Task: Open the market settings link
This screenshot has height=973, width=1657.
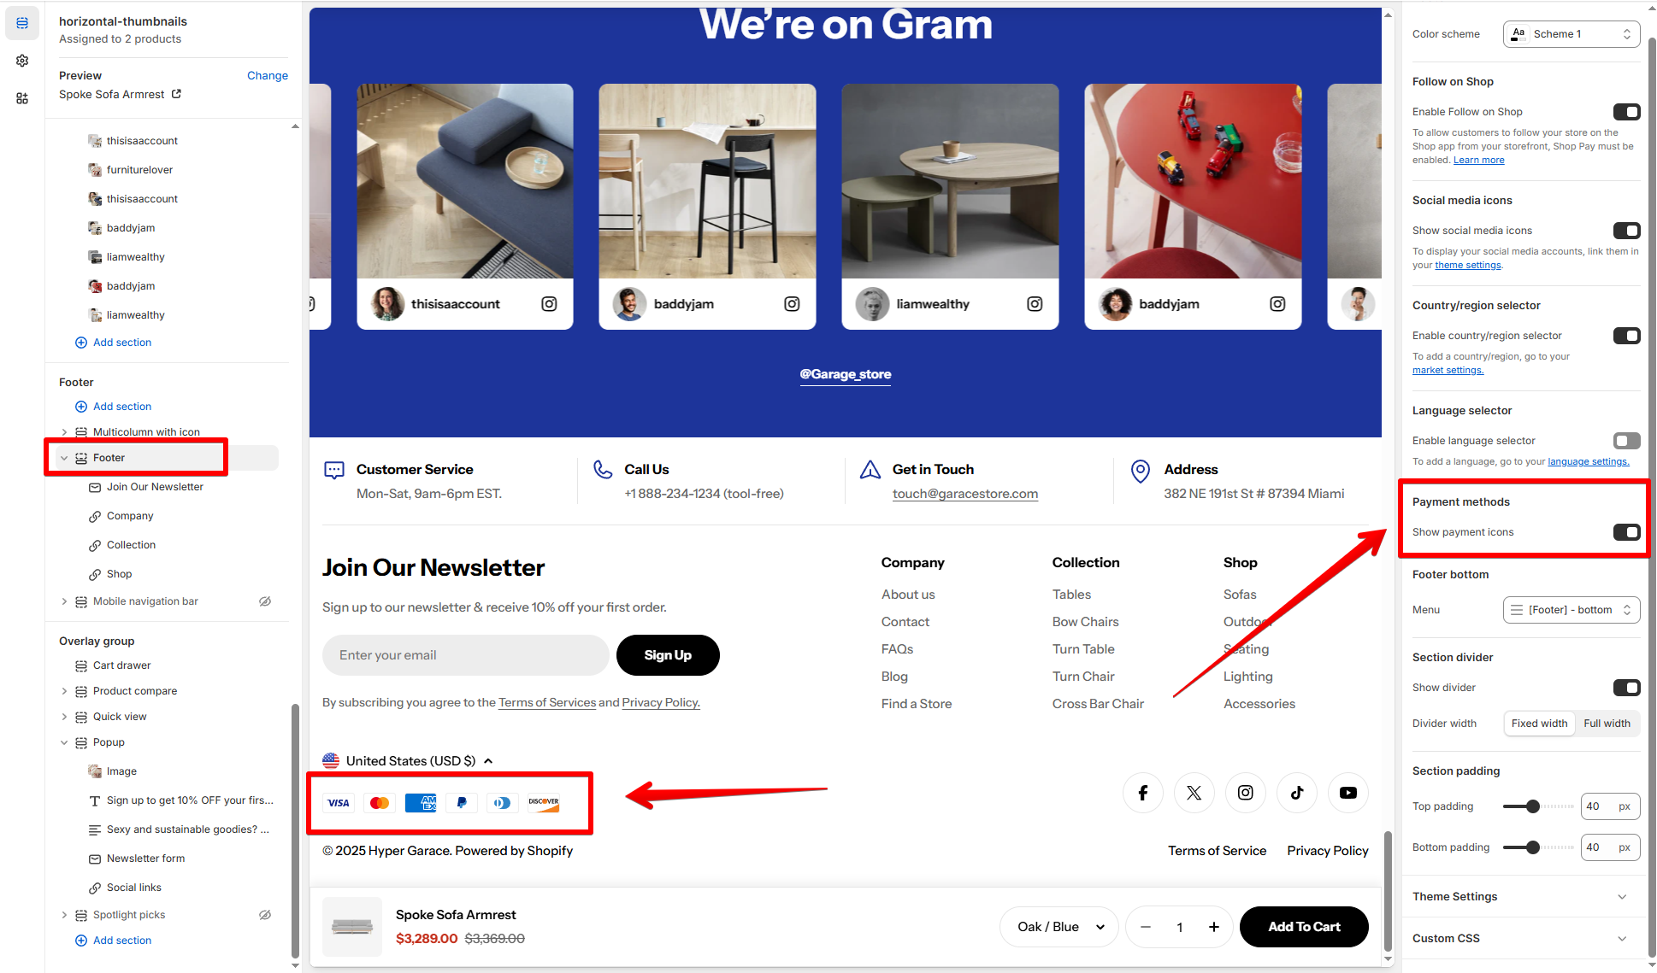Action: pyautogui.click(x=1448, y=370)
